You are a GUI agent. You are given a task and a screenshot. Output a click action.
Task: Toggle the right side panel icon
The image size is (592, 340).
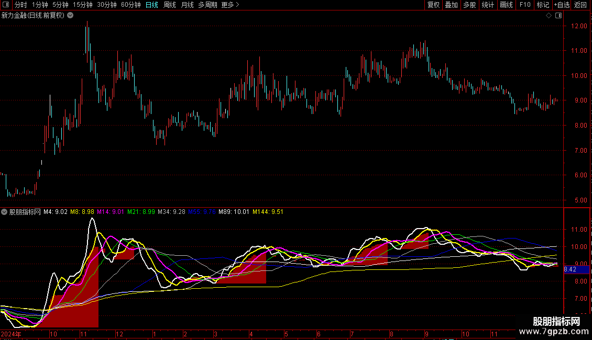coord(557,16)
